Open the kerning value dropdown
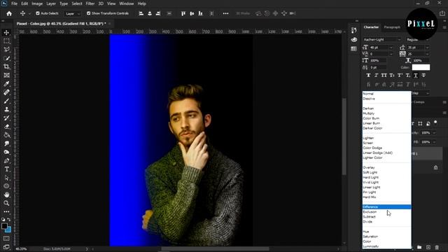 point(391,54)
